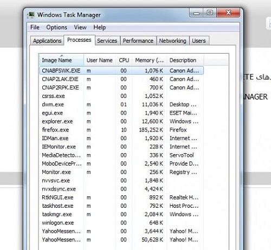Click firefox.exe memory value 185,252 K

point(151,130)
